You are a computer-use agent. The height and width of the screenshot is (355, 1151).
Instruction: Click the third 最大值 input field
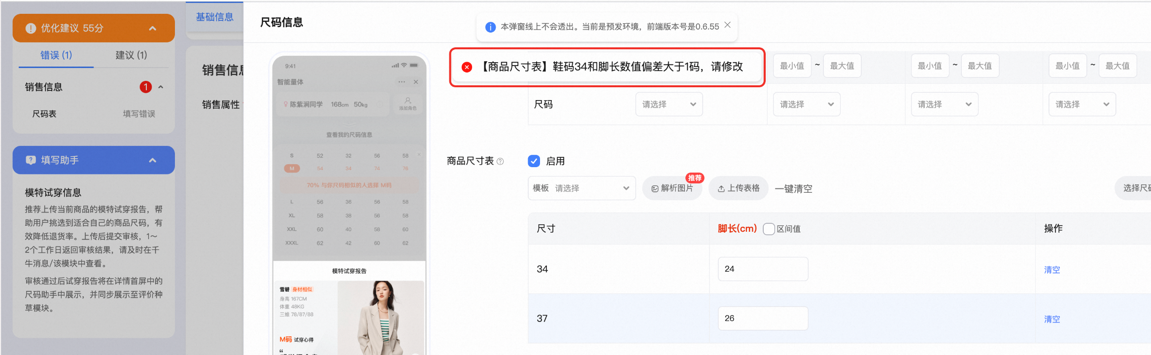tap(1117, 66)
